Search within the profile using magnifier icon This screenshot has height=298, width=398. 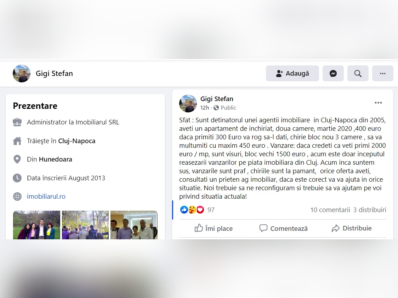(358, 74)
